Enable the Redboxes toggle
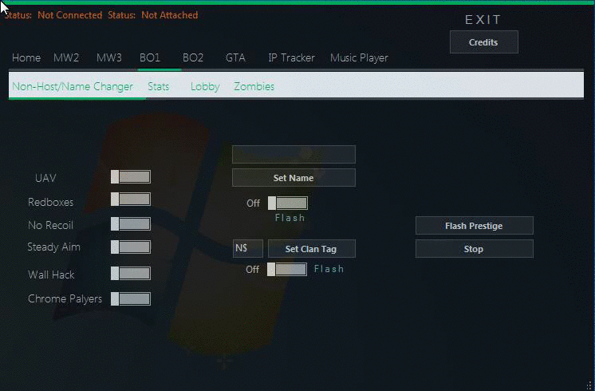Screen dimensions: 595x391 click(131, 199)
